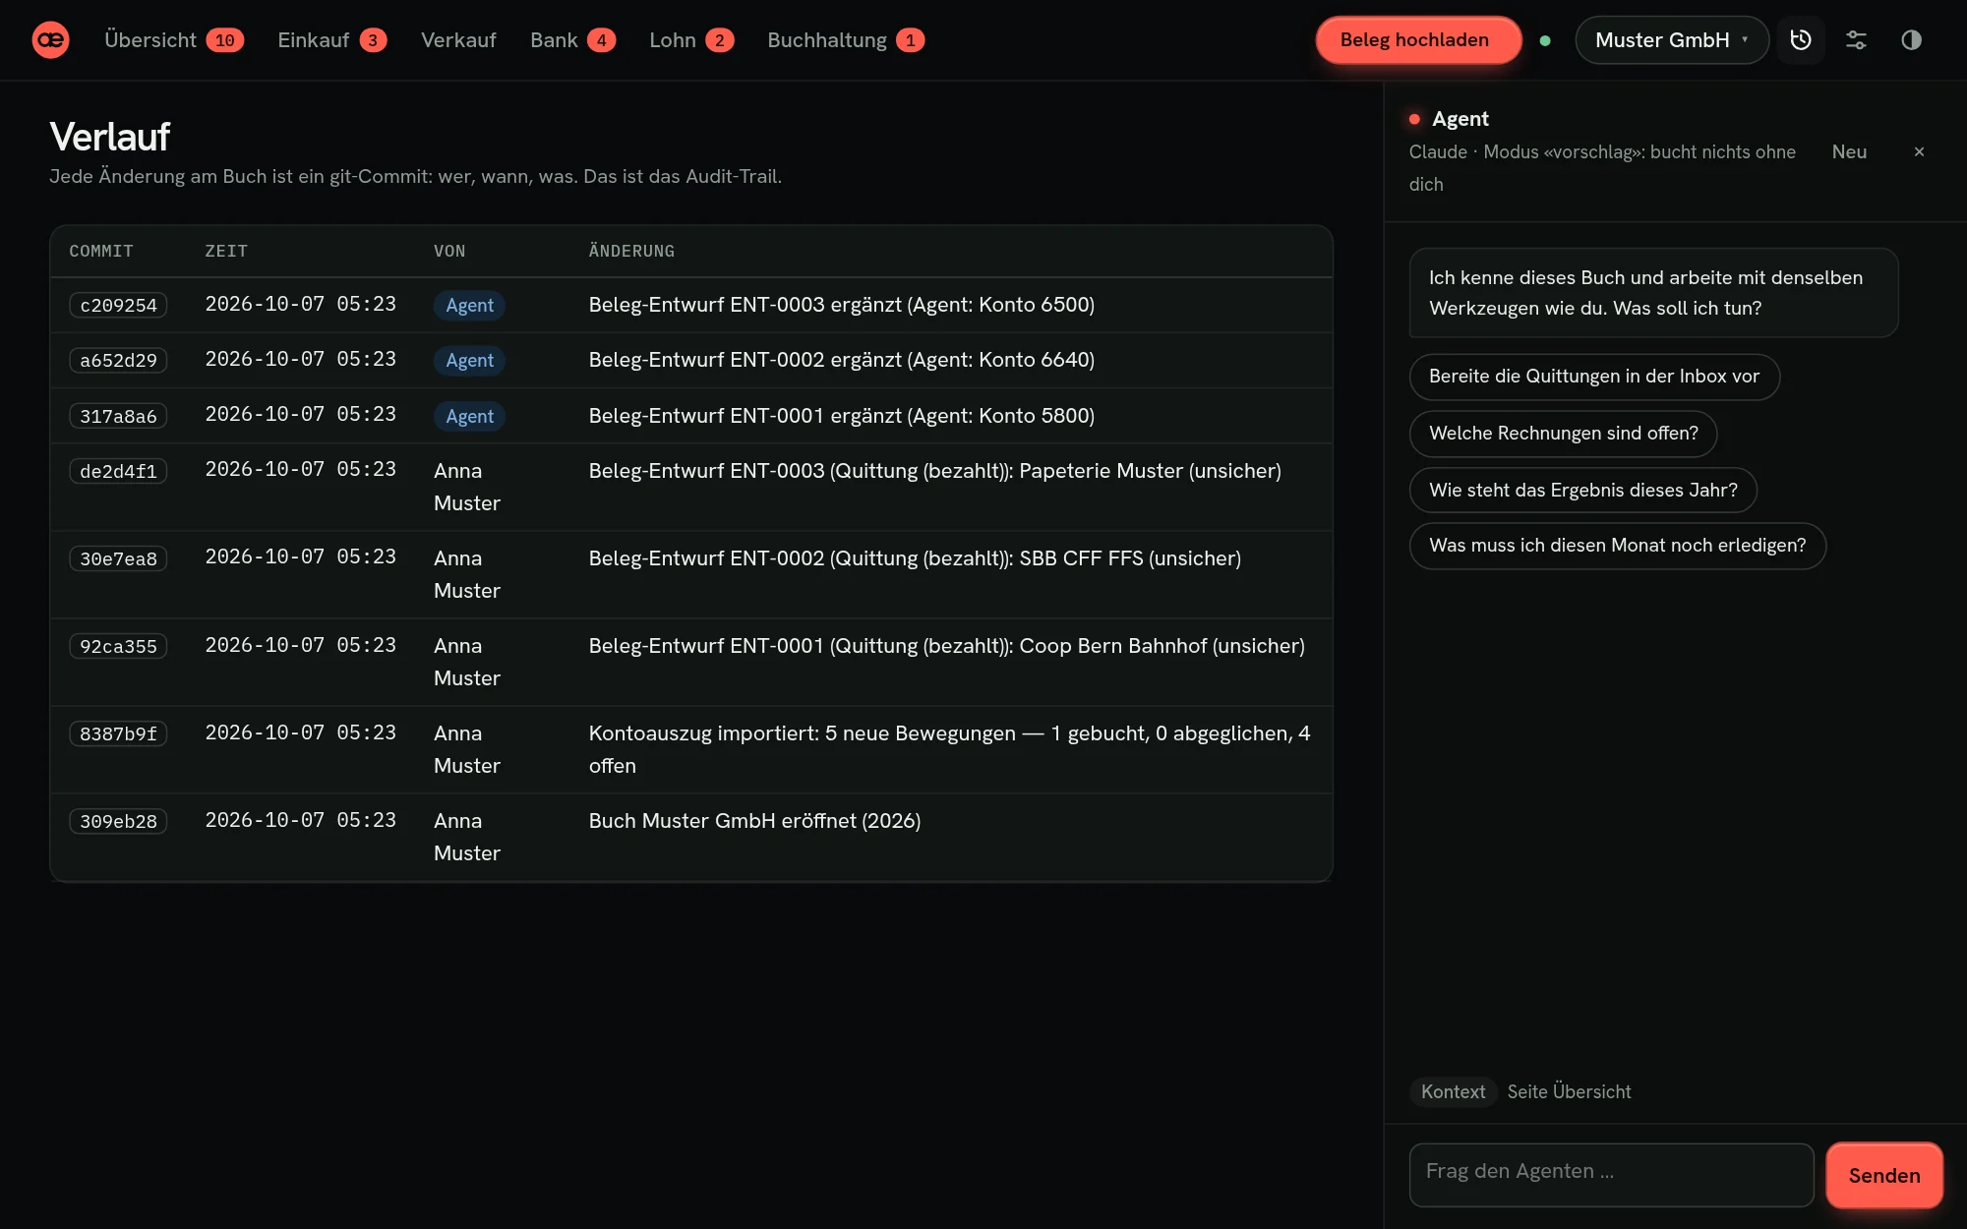Start a new agent chat with Neu
1967x1229 pixels.
point(1849,151)
